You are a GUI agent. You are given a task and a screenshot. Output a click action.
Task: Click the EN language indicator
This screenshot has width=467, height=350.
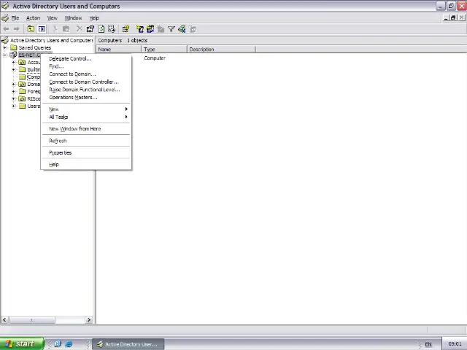point(428,344)
